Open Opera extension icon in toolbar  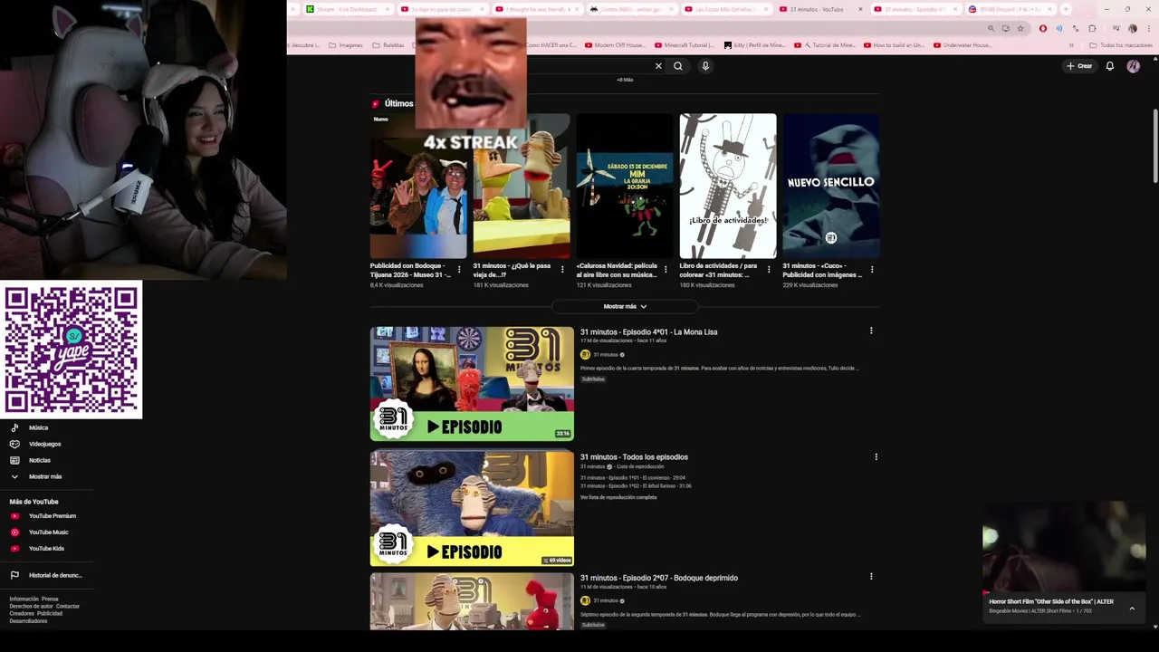[x=1042, y=28]
